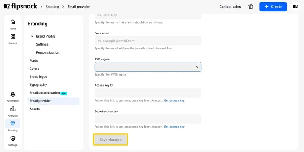Open Settings under Brand Profile
This screenshot has width=304, height=152.
click(x=42, y=44)
